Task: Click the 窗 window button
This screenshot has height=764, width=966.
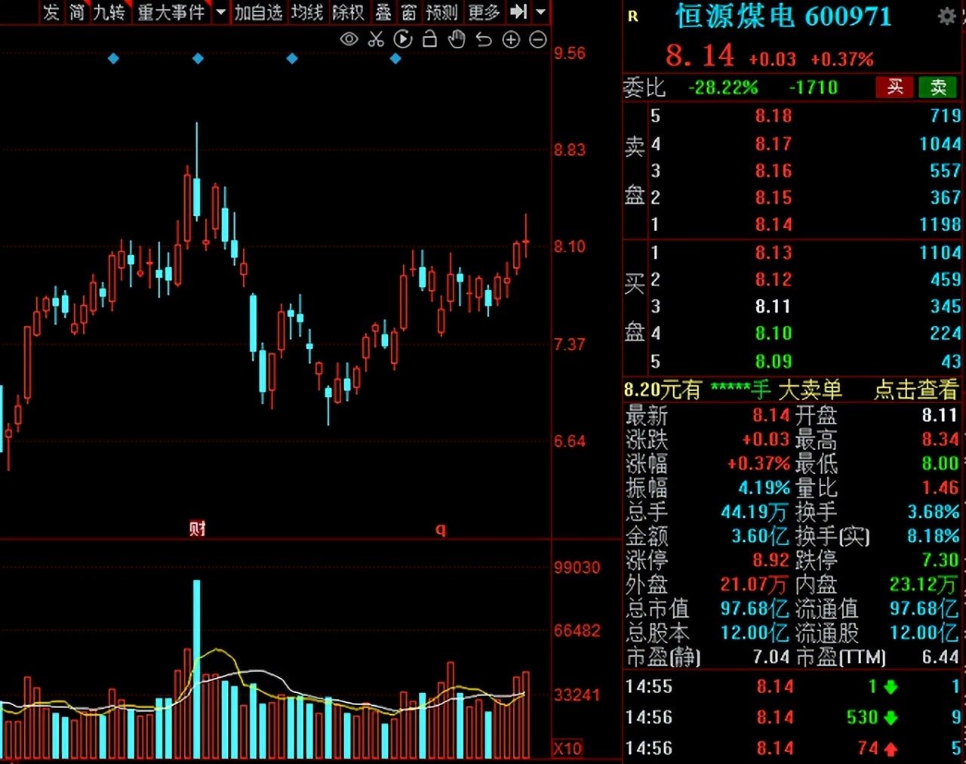Action: tap(408, 12)
